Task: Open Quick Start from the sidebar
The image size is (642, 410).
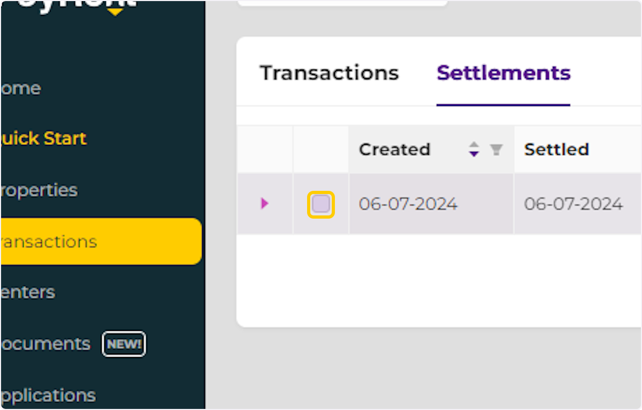Action: tap(43, 138)
